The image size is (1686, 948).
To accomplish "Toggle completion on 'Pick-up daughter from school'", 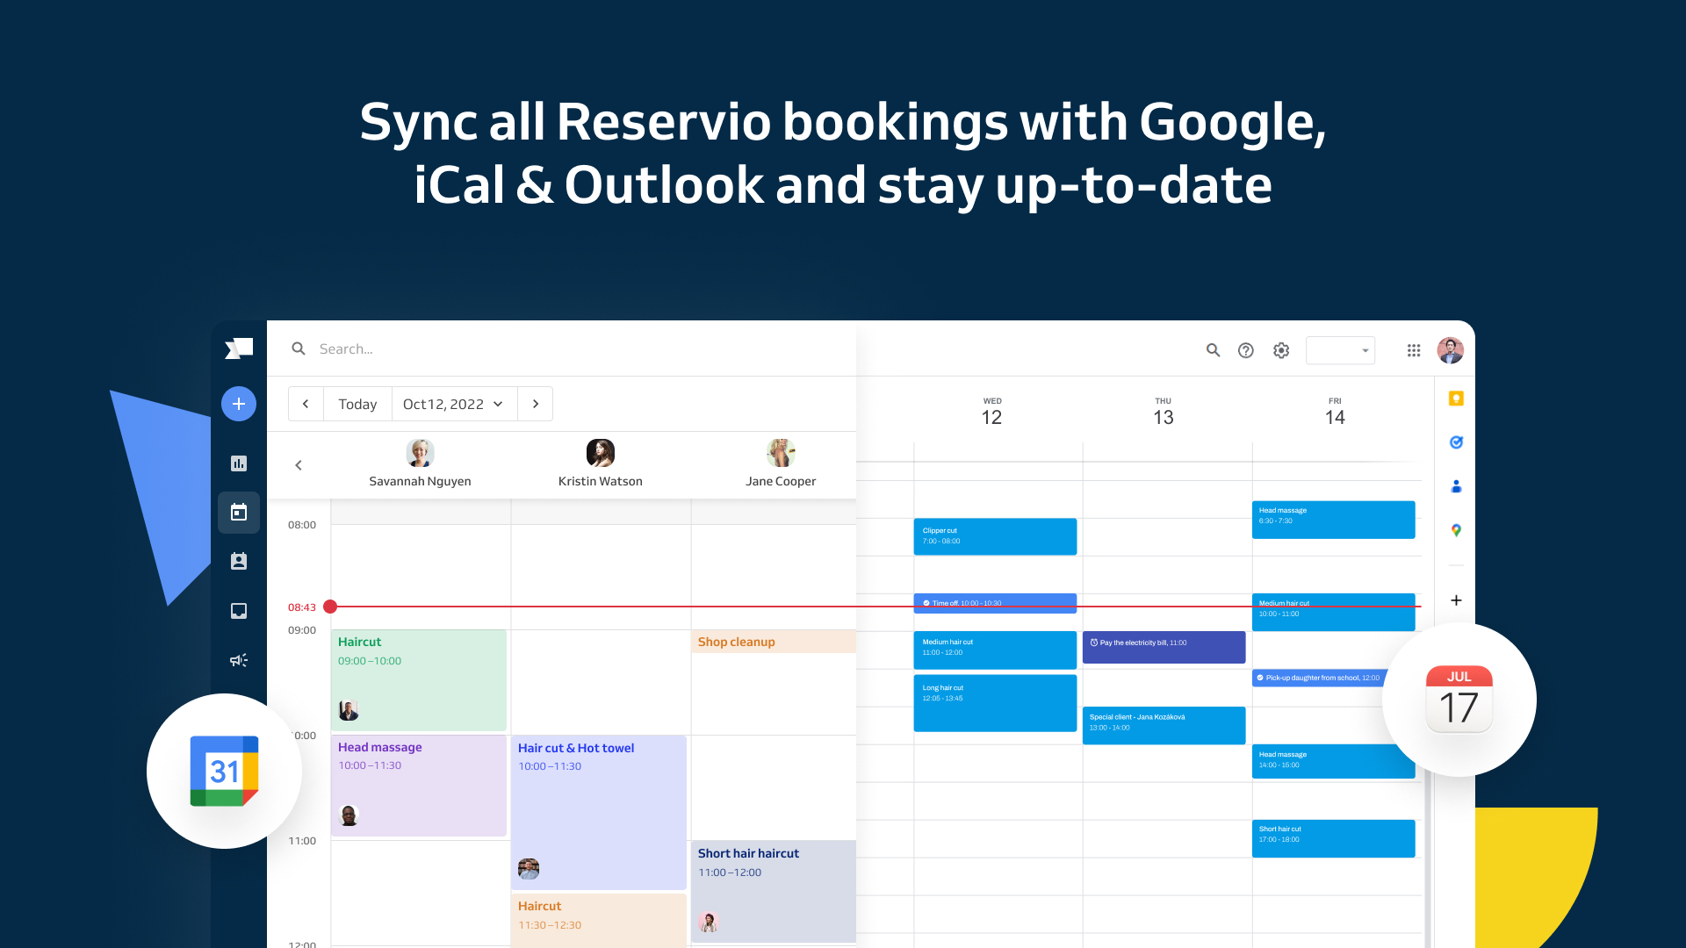I will coord(1259,678).
